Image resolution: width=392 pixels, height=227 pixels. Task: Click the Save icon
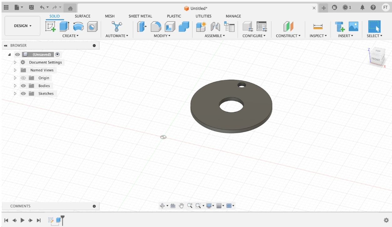(x=31, y=8)
